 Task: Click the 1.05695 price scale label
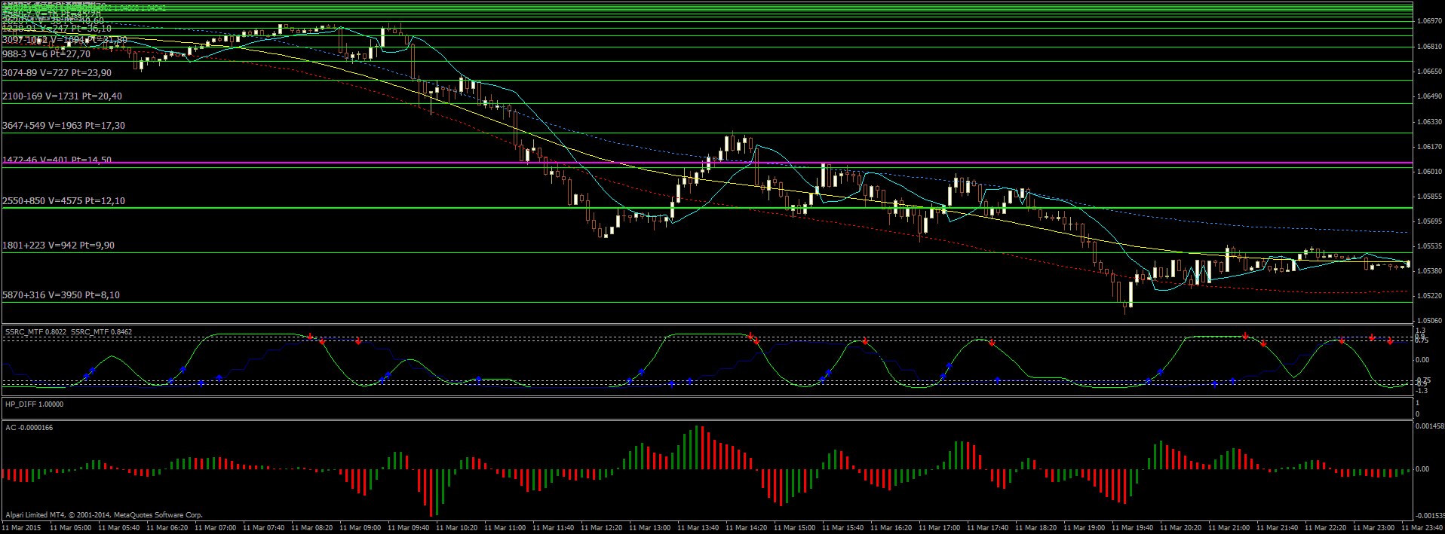1429,221
